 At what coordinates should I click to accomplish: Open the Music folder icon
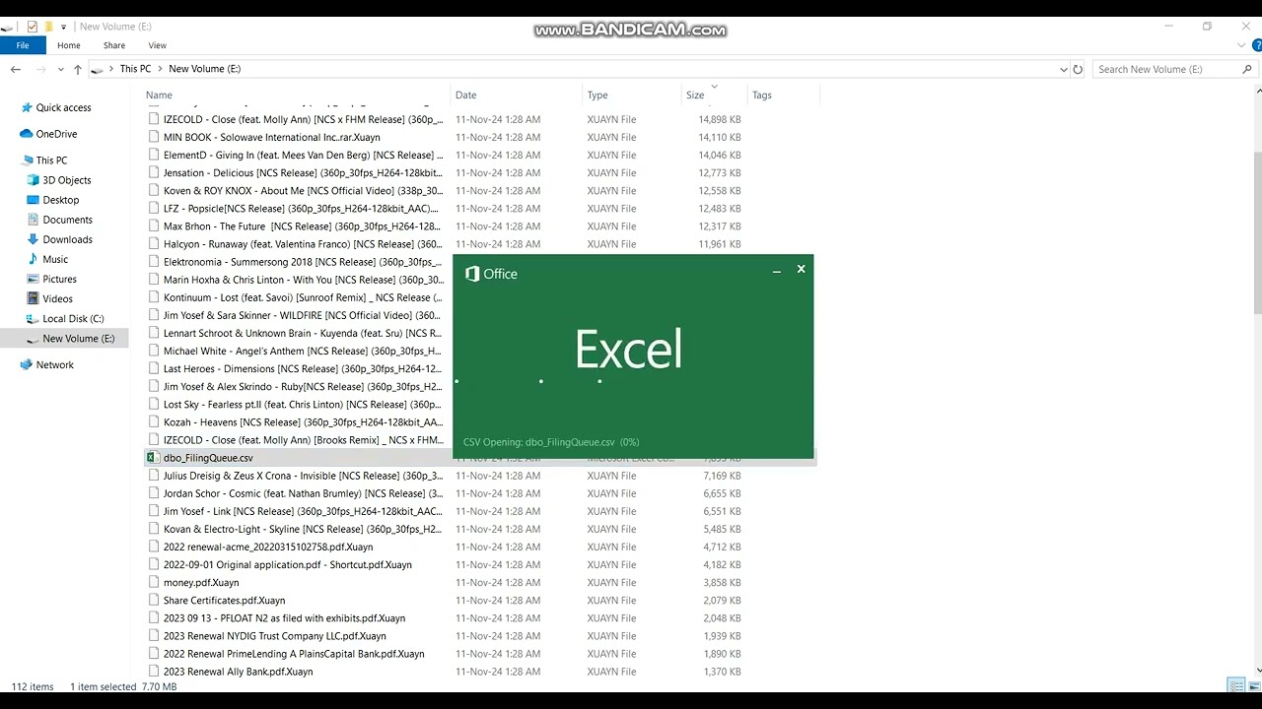(33, 259)
